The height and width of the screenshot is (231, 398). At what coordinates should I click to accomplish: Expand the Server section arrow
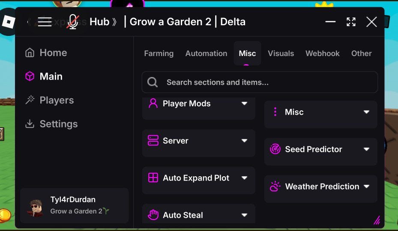(245, 141)
